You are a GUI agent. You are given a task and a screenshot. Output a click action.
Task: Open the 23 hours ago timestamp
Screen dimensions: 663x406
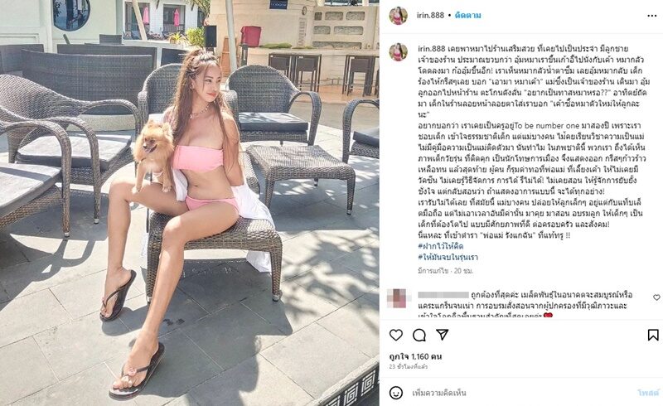pyautogui.click(x=408, y=366)
